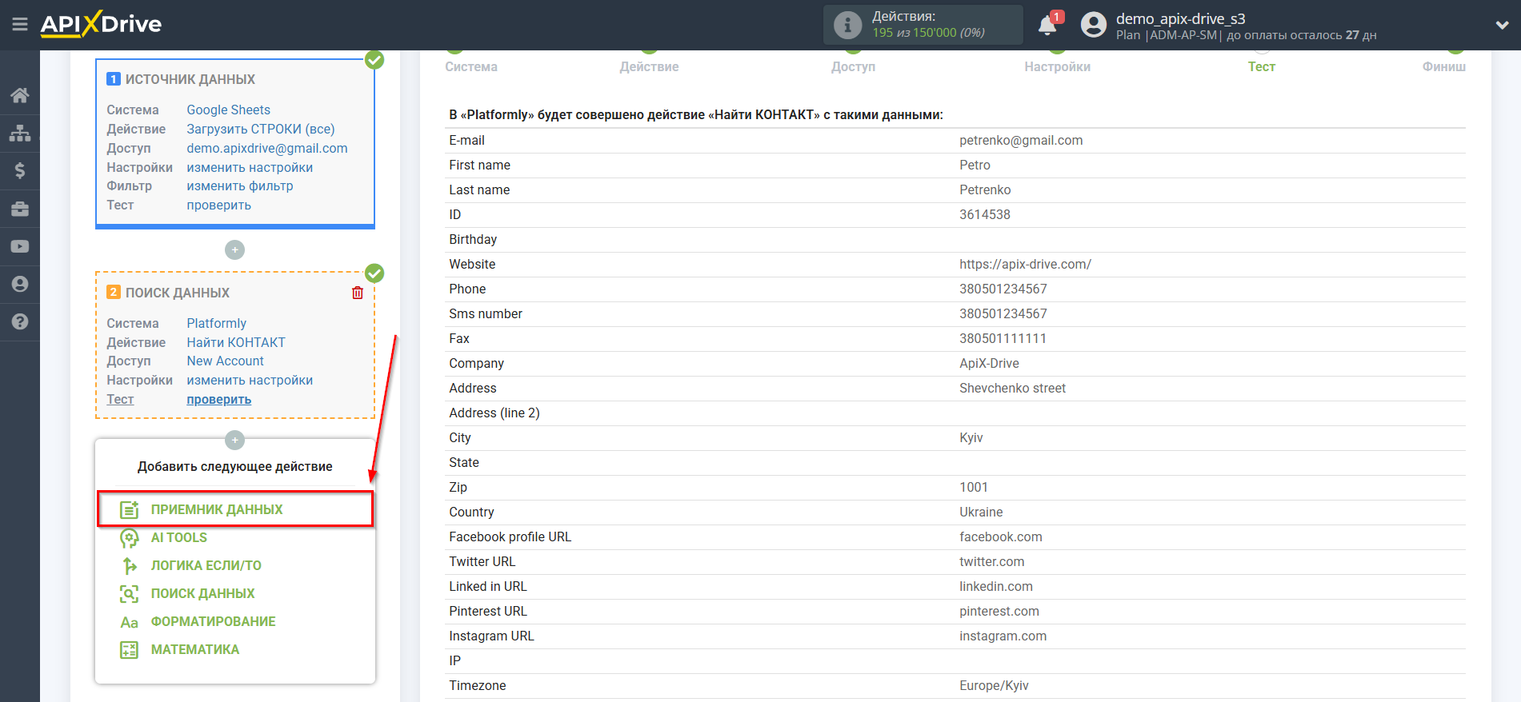The width and height of the screenshot is (1521, 702).
Task: Click the ИСТОЧНИК ДАННЫХ block header
Action: [190, 79]
